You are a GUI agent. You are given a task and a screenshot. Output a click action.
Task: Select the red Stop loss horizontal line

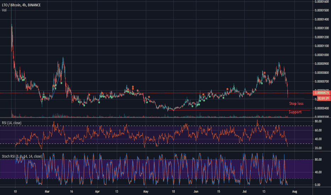[x=264, y=99]
